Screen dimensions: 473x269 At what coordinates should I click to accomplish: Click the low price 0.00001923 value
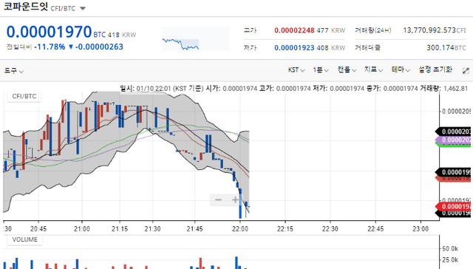[294, 47]
